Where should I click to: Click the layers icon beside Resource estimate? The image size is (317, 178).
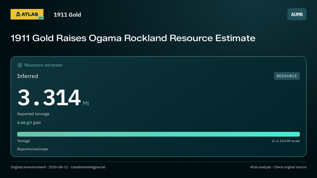[x=20, y=65]
